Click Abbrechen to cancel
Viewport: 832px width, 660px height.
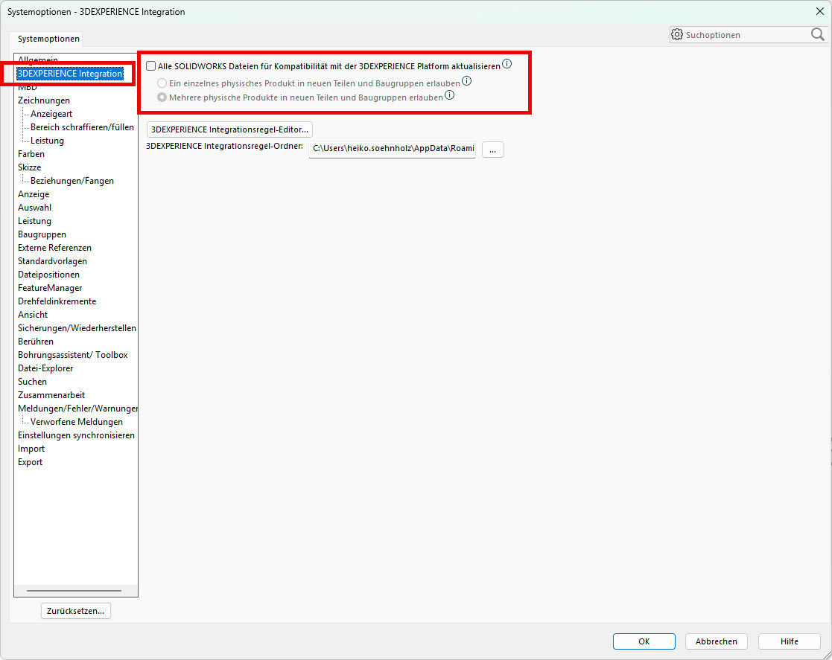pos(717,641)
